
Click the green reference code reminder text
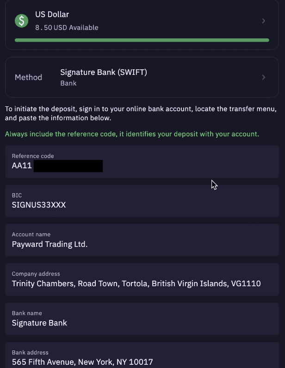(132, 134)
